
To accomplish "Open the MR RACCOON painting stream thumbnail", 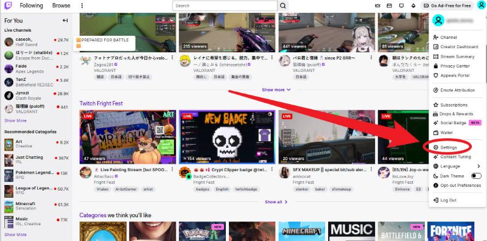I will click(128, 137).
